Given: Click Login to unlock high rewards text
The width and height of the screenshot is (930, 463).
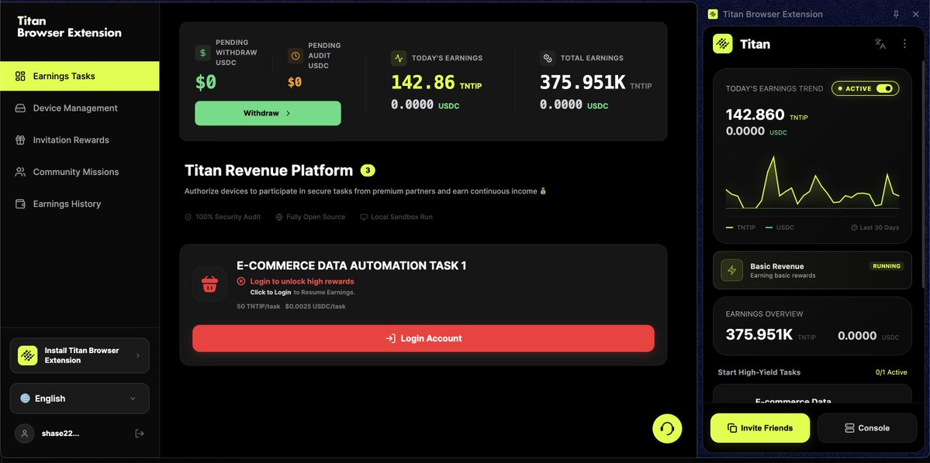Looking at the screenshot, I should pyautogui.click(x=302, y=281).
